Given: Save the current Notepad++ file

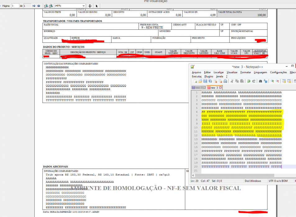Looking at the screenshot, I should click(x=205, y=81).
